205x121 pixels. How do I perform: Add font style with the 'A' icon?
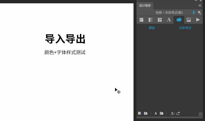click(x=156, y=113)
